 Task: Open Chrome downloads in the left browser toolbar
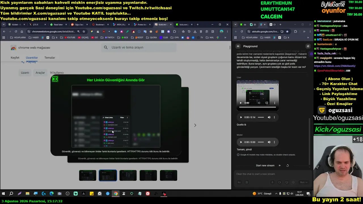click(x=195, y=31)
